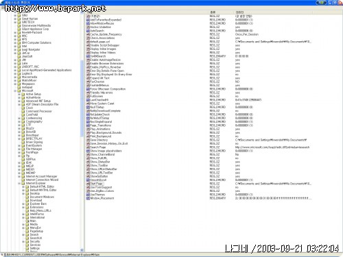Select the Play_Background_Sounds value

click(106, 133)
